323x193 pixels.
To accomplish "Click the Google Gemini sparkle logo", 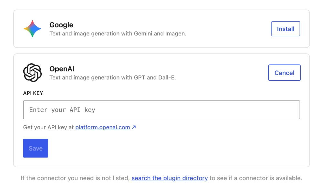I will click(x=32, y=29).
